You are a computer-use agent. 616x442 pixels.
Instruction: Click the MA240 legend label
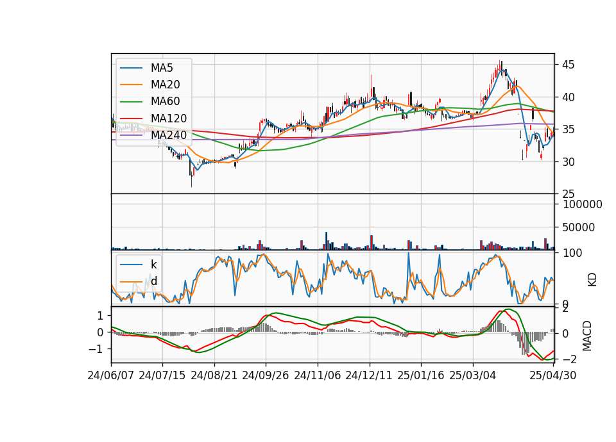pos(169,135)
